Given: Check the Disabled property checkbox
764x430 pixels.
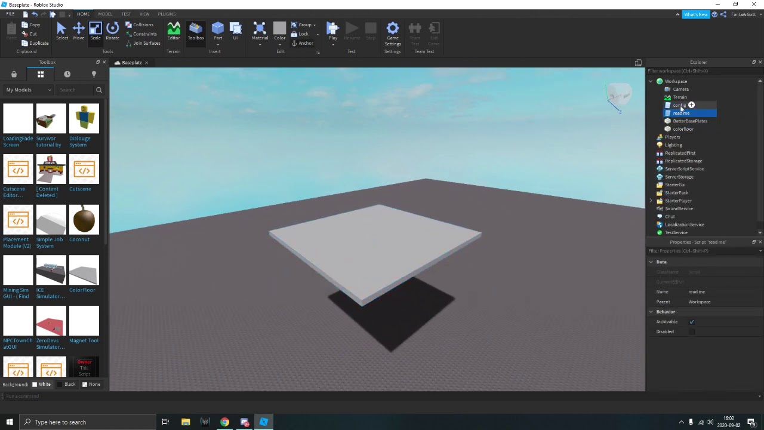Looking at the screenshot, I should (x=692, y=332).
